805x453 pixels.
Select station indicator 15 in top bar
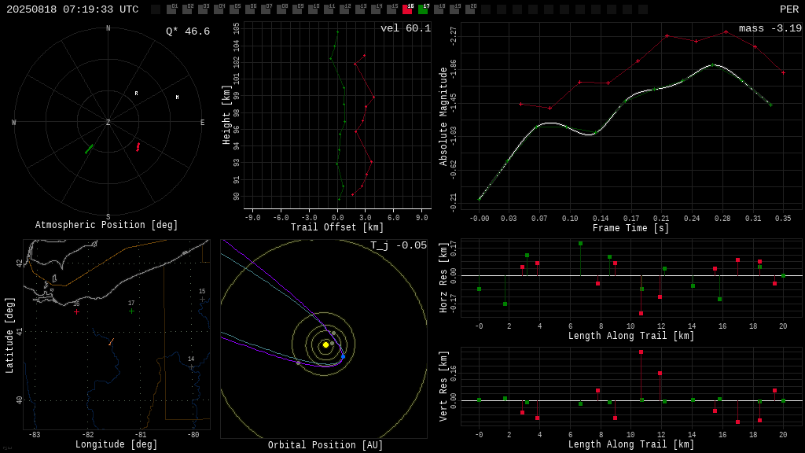[391, 9]
